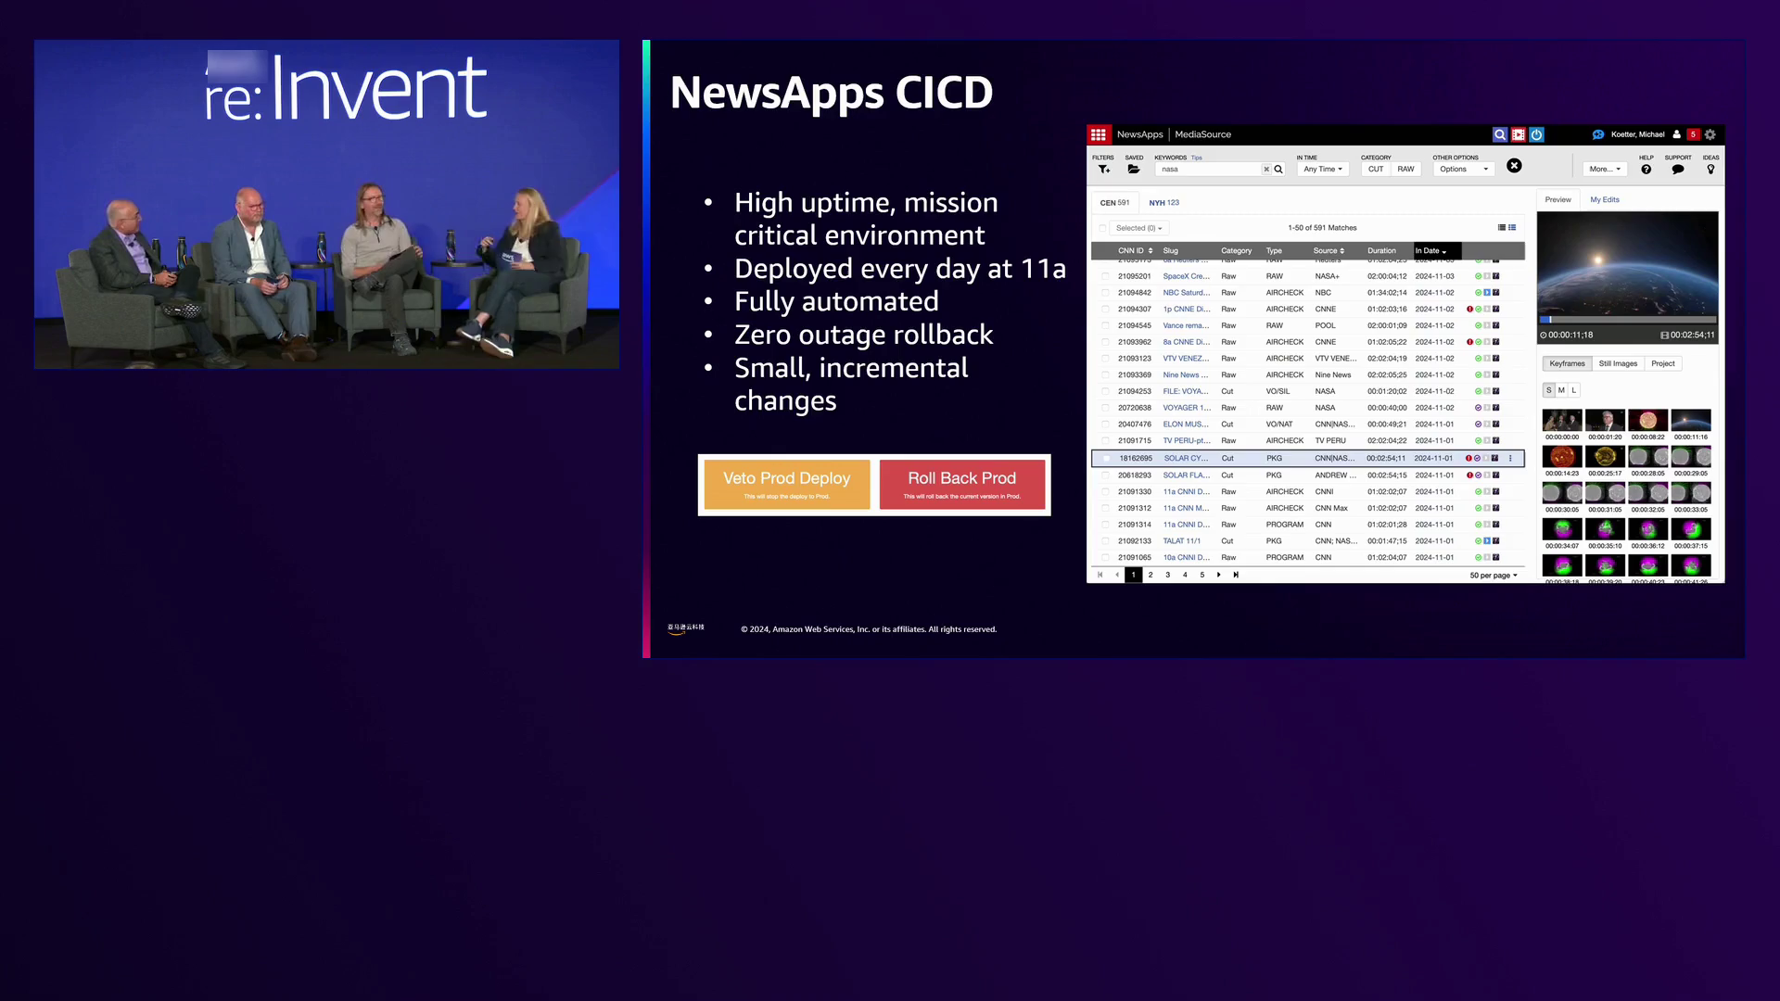Toggle the RAW category filter

click(x=1405, y=169)
